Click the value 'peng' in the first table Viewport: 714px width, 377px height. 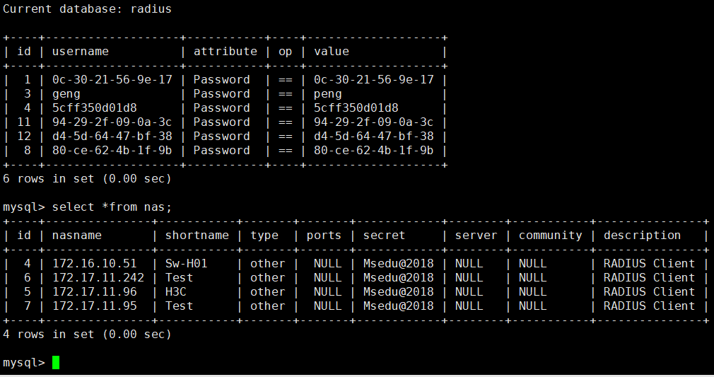(328, 93)
